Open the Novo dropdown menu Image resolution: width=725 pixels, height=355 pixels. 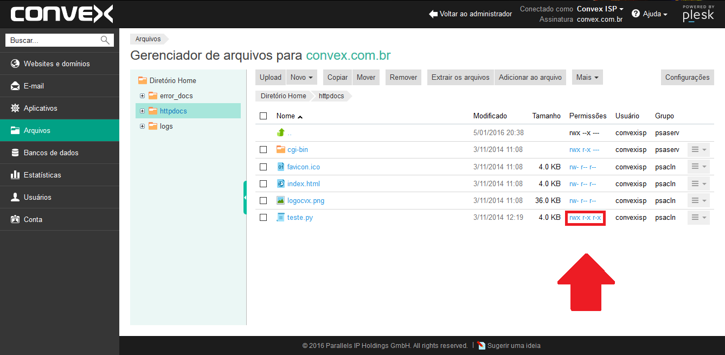pos(301,77)
